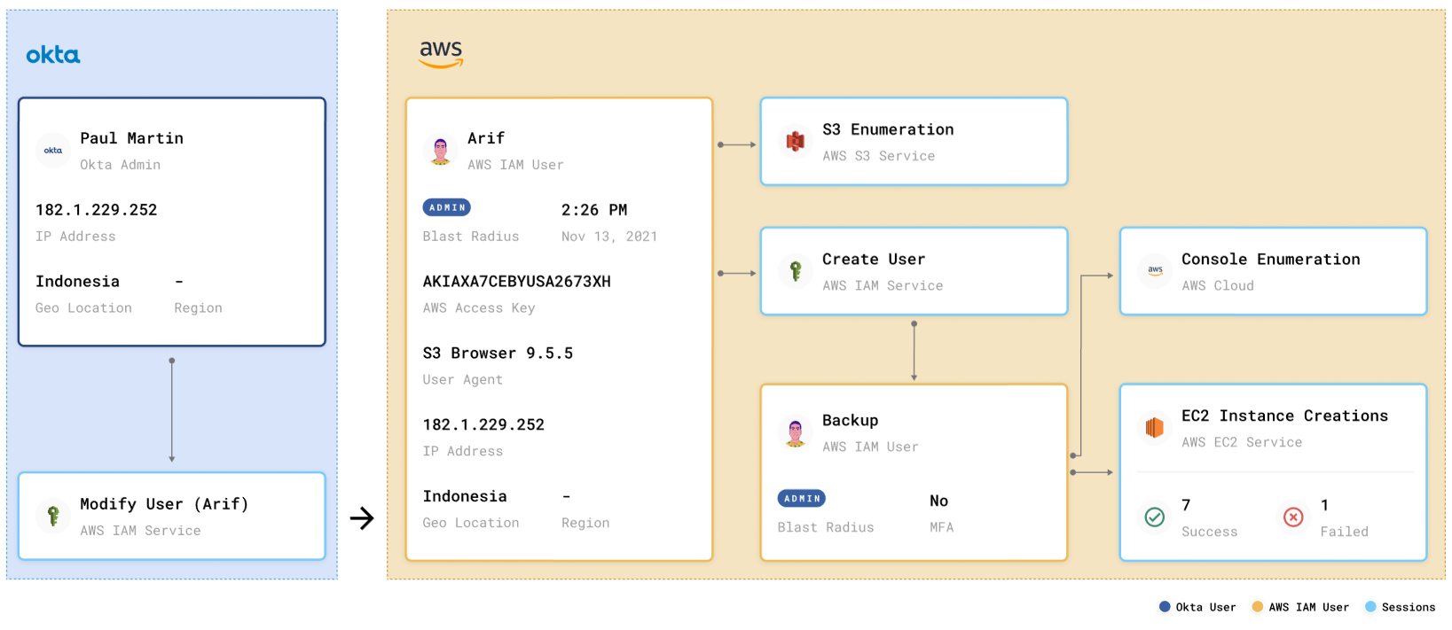The height and width of the screenshot is (630, 1452).
Task: Click the 'Okta User' legend text
Action: [1205, 608]
